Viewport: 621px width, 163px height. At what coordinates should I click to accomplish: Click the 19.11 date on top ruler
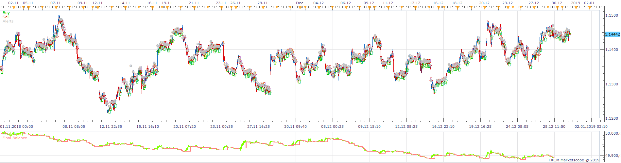[x=167, y=3]
